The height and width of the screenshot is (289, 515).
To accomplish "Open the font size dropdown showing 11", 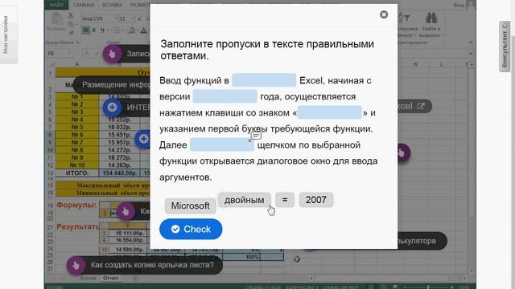I will click(x=127, y=18).
